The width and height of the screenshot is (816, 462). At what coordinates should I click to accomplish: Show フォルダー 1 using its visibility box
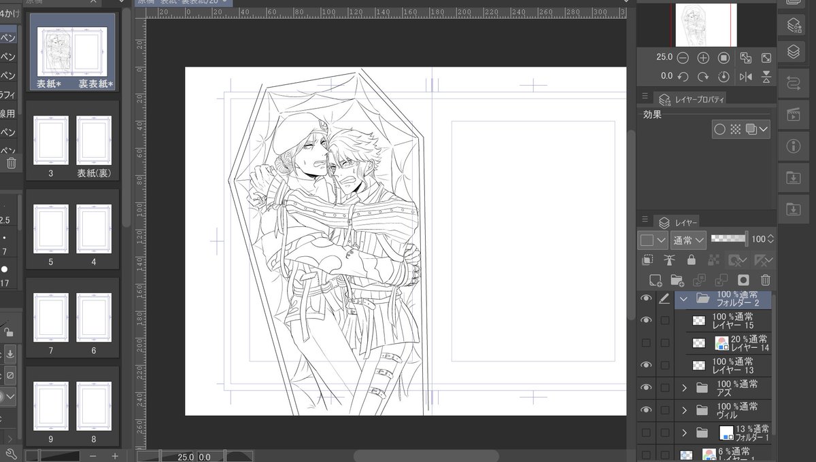pyautogui.click(x=646, y=432)
